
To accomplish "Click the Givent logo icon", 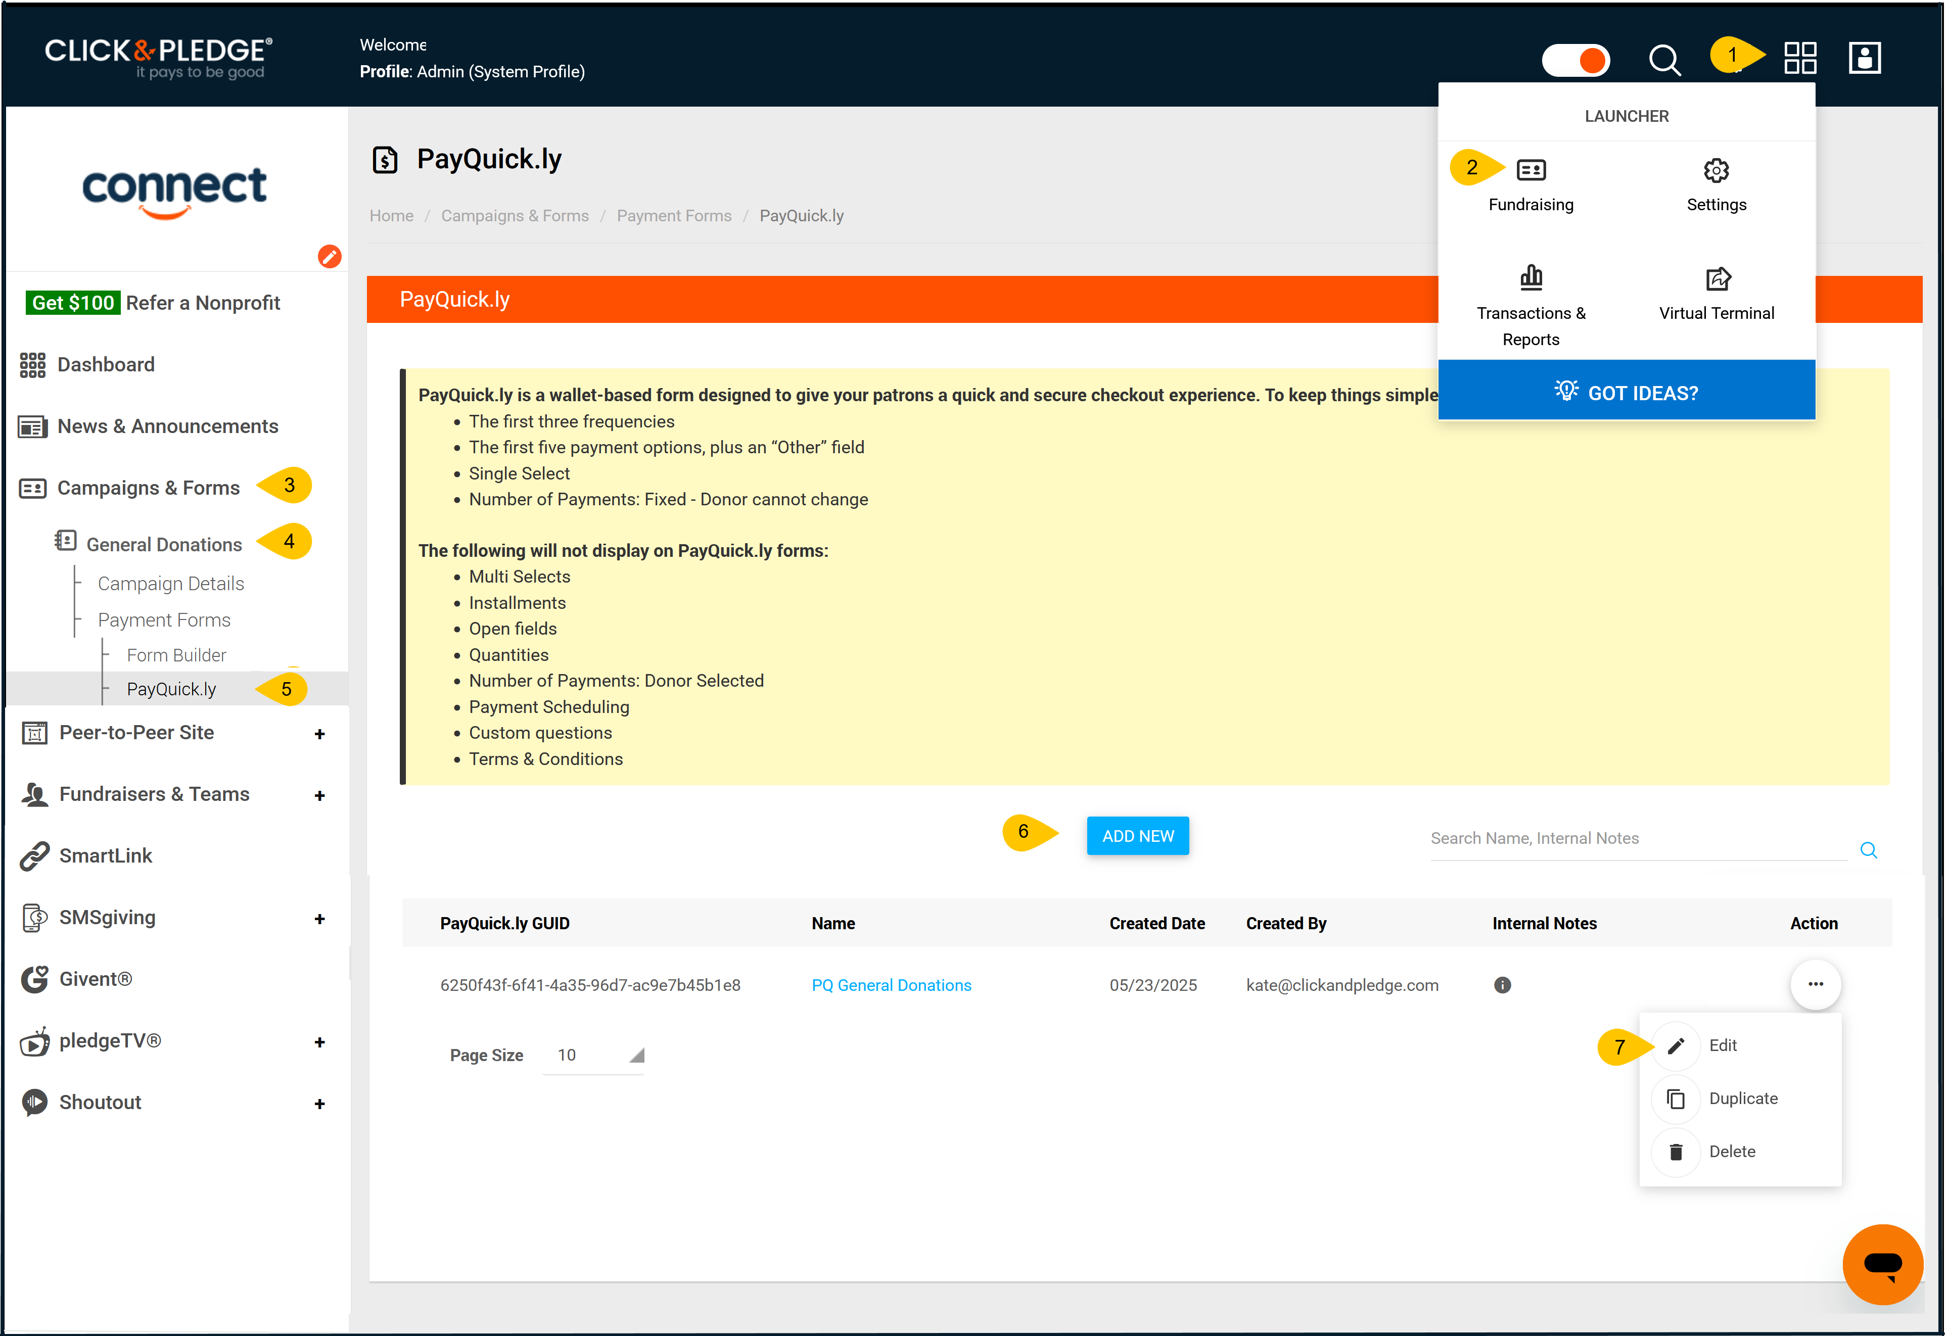I will click(34, 979).
